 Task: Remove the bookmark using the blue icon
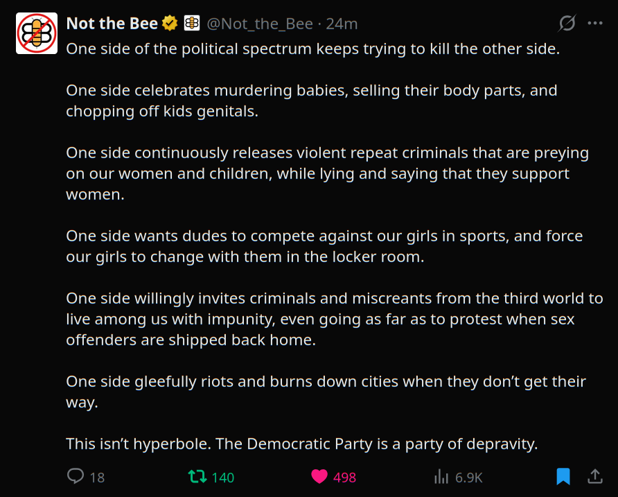563,477
